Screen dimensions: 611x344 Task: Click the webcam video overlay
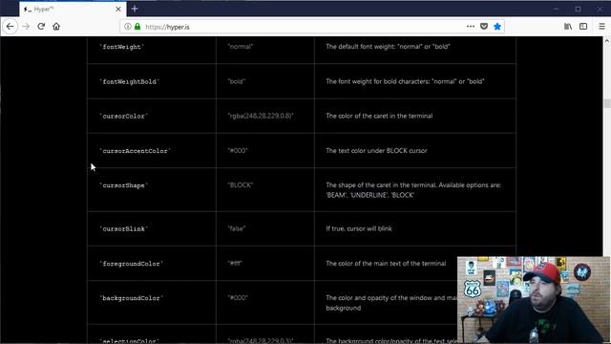[x=534, y=299]
